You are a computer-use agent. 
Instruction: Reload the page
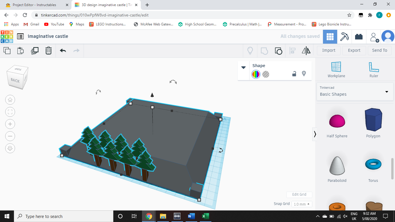point(25,15)
